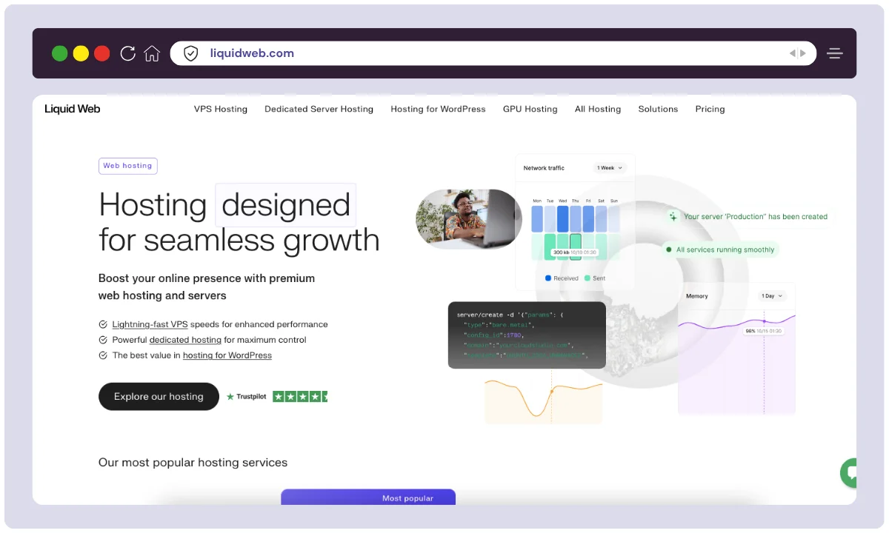The image size is (889, 533).
Task: Click the hamburger menu icon in browser bar
Action: coord(835,53)
